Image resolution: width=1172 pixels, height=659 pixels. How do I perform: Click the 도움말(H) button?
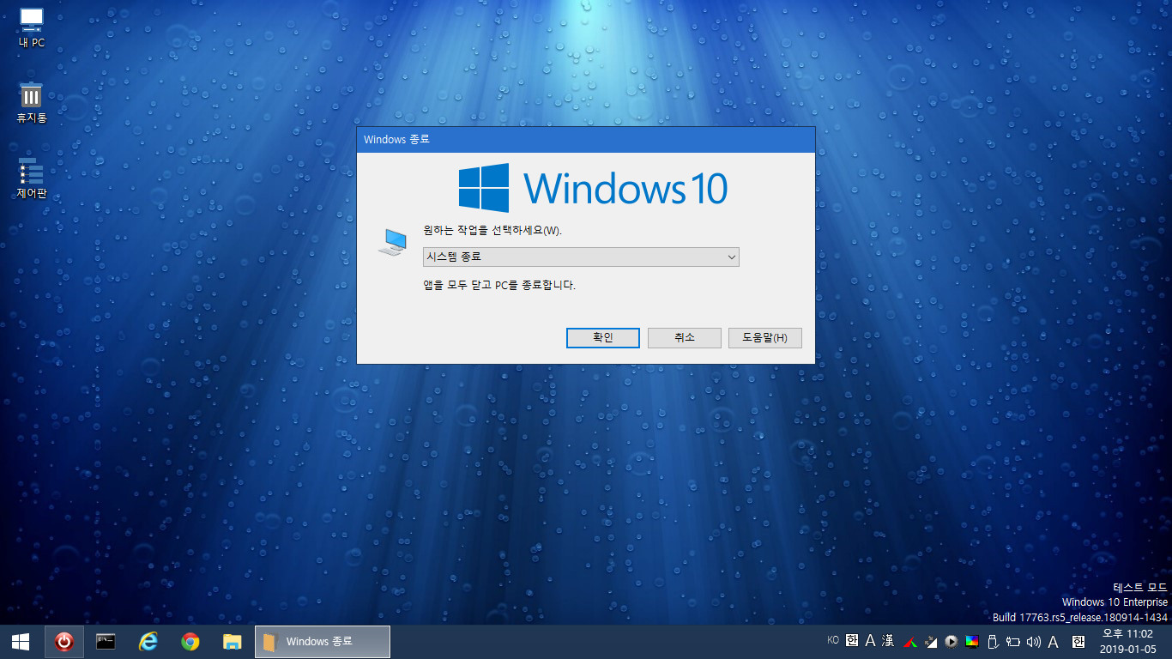(765, 338)
